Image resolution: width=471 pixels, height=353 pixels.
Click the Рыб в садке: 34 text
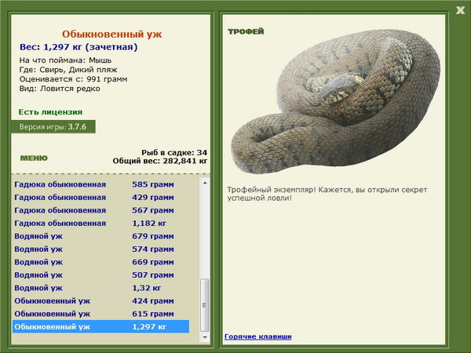click(x=174, y=152)
